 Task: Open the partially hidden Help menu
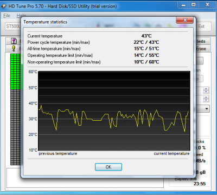click(21, 16)
